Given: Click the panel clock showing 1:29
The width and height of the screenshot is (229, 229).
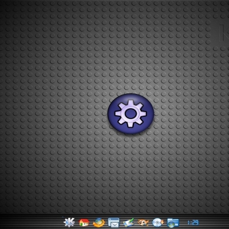Looking at the screenshot, I should click(193, 223).
